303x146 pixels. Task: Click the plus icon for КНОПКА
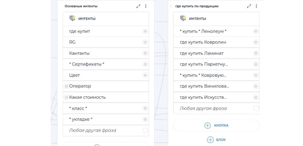[208, 126]
